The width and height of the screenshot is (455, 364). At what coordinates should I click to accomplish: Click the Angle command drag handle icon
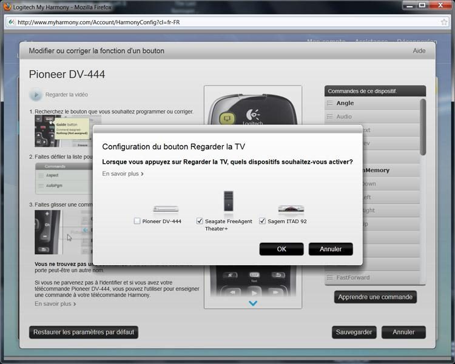[x=329, y=103]
